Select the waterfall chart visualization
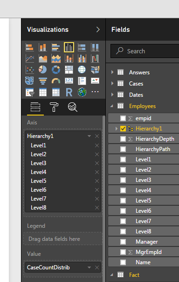Screen dimensions: 179x282 (95, 58)
